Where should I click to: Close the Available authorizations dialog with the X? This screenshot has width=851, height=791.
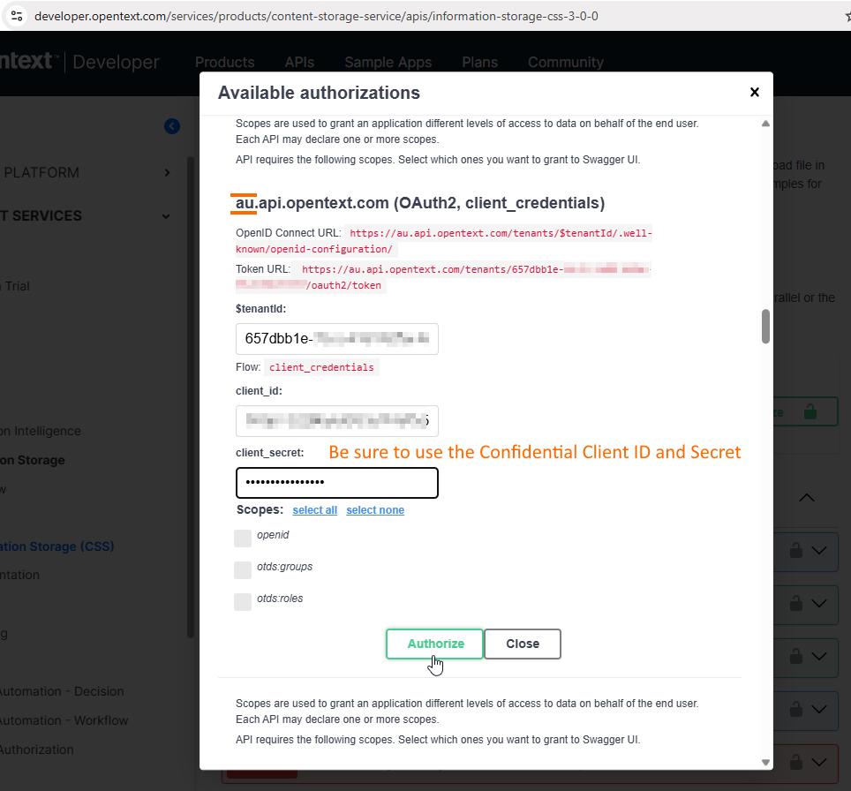click(x=754, y=93)
